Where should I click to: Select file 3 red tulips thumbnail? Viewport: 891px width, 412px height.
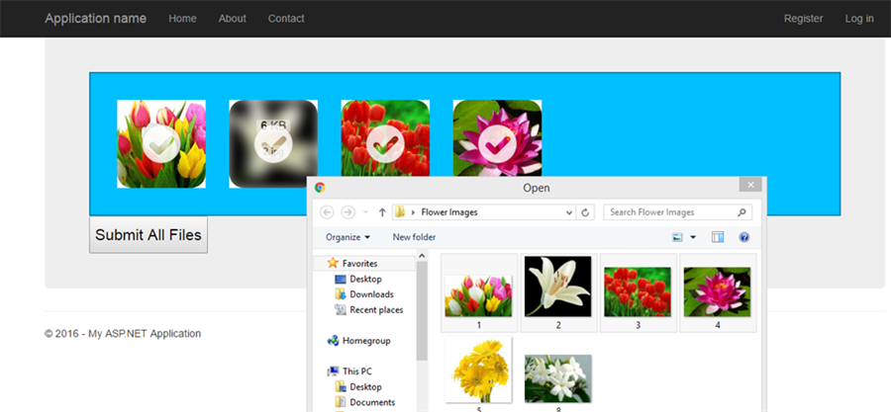click(638, 291)
